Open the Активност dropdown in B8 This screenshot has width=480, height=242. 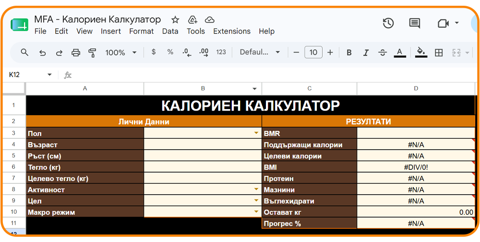pyautogui.click(x=256, y=189)
